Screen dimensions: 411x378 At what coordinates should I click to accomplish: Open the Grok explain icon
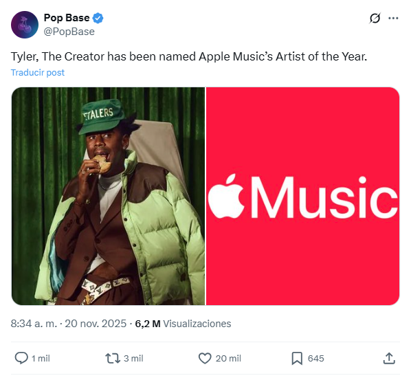[375, 18]
